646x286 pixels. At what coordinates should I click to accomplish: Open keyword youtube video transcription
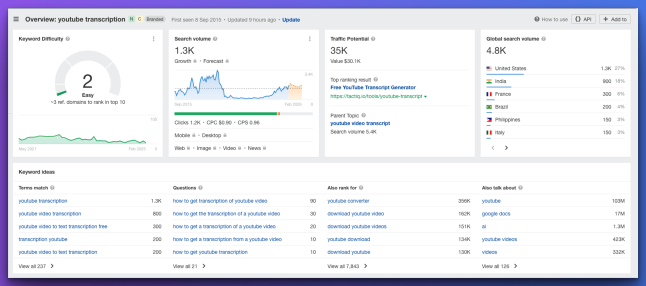coord(49,214)
